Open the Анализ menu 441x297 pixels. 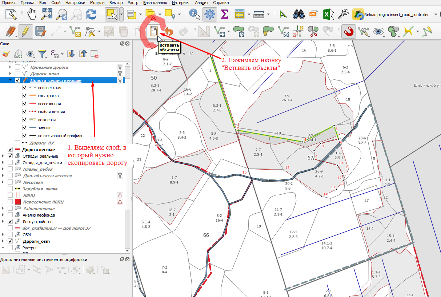[x=201, y=3]
